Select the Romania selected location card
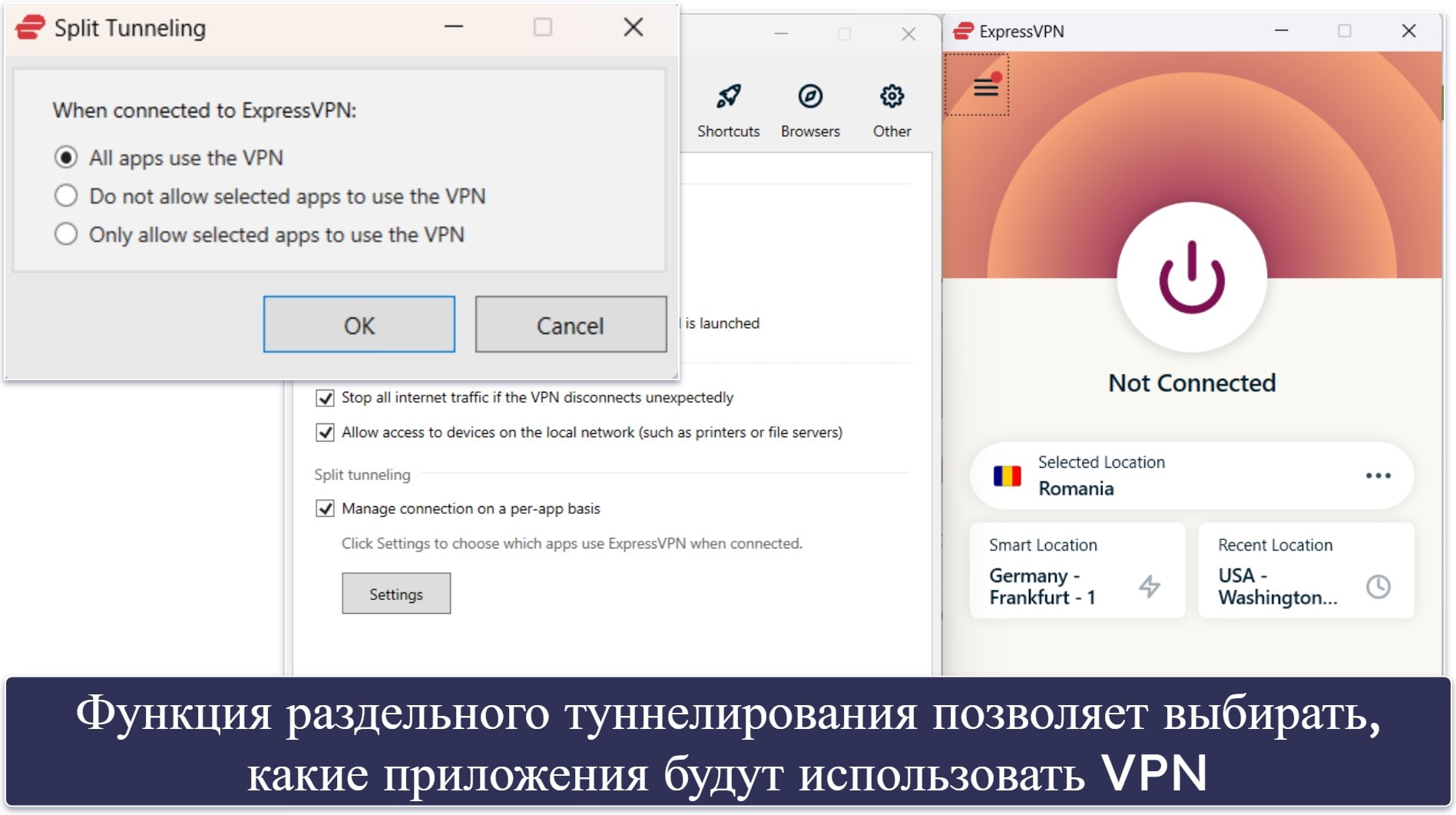The image size is (1456, 815). [1191, 475]
